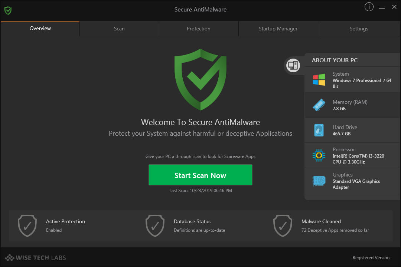The height and width of the screenshot is (267, 401).
Task: Click the Hard Drive icon
Action: (319, 130)
